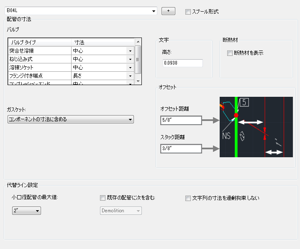Toggle the 断熱材を表示 checkbox
The image size is (300, 249).
tap(230, 53)
